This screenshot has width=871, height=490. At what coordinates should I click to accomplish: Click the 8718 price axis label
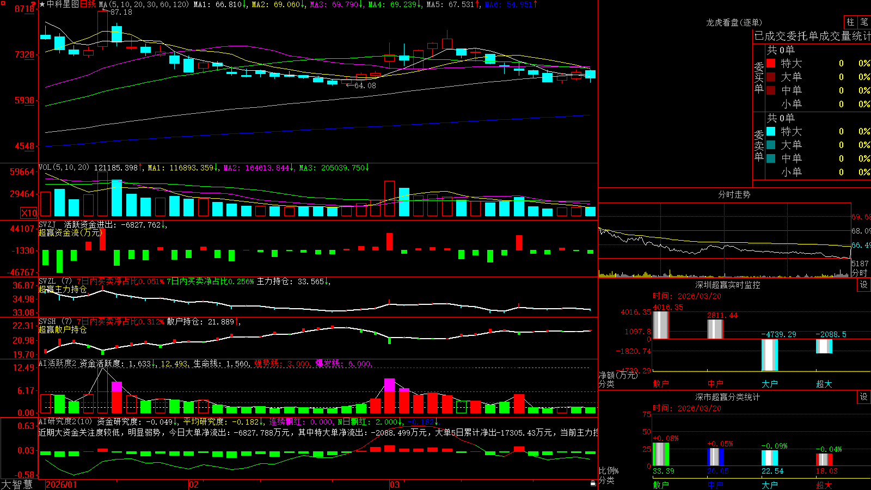24,9
